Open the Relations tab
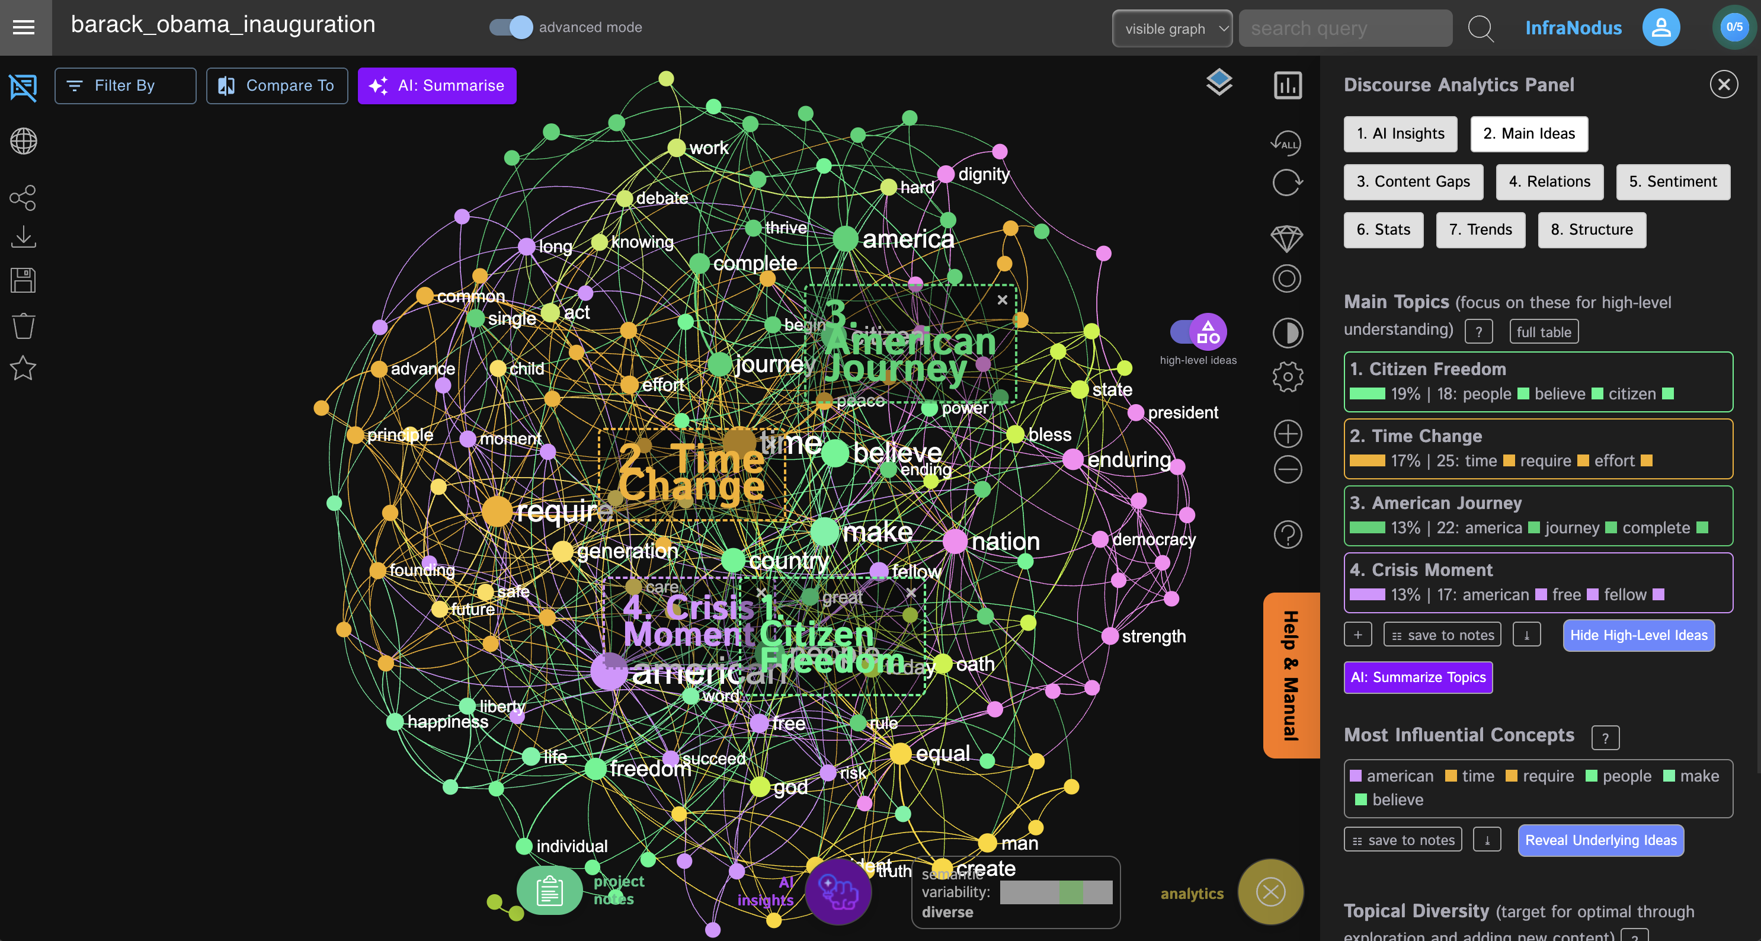The height and width of the screenshot is (941, 1761). coord(1549,182)
